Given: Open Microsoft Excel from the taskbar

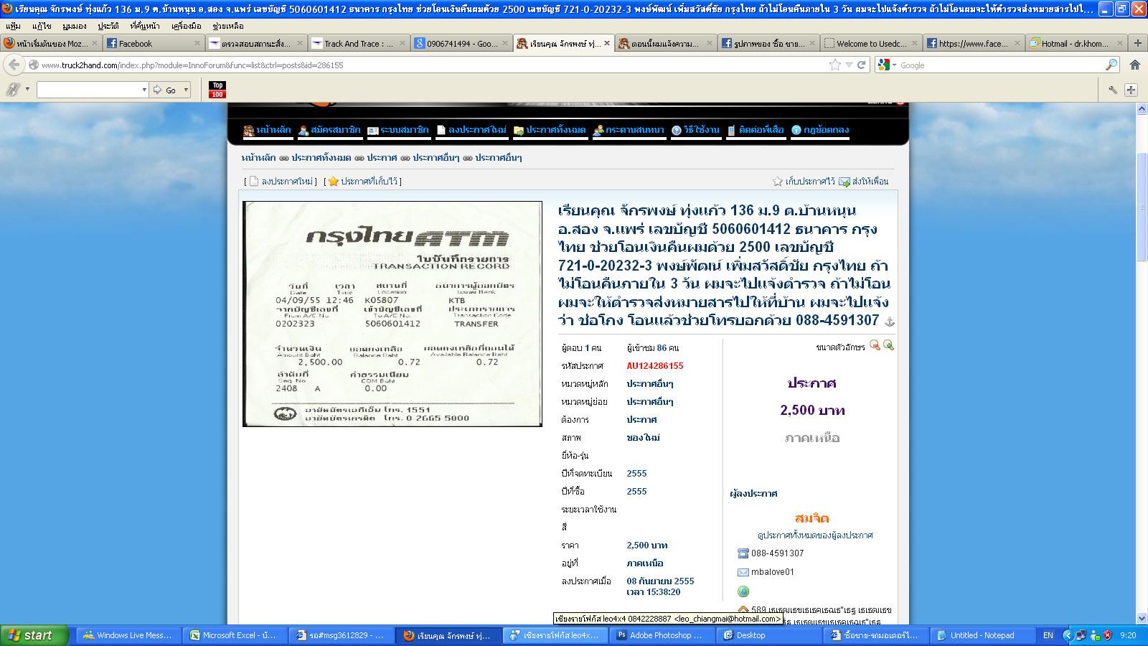Looking at the screenshot, I should [235, 635].
